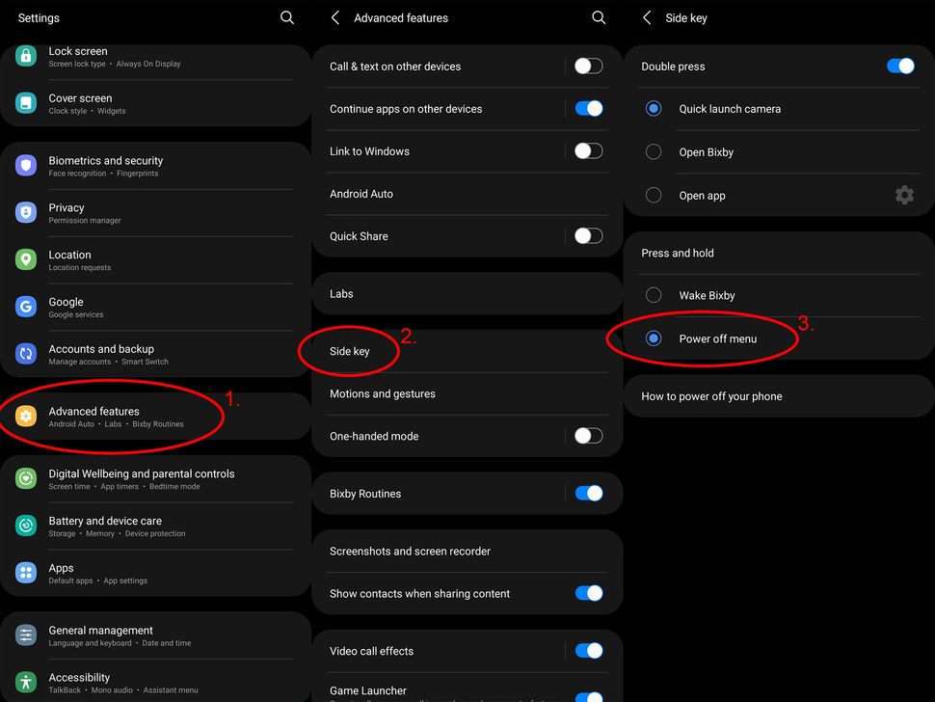
Task: Tap the Google icon in Settings
Action: pyautogui.click(x=26, y=307)
